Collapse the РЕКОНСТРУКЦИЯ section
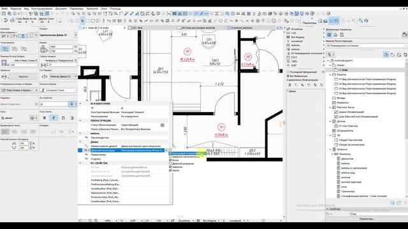This screenshot has width=408, height=229. pos(80,120)
